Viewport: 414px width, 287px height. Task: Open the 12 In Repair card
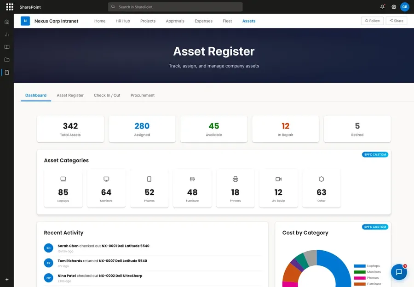coord(285,129)
